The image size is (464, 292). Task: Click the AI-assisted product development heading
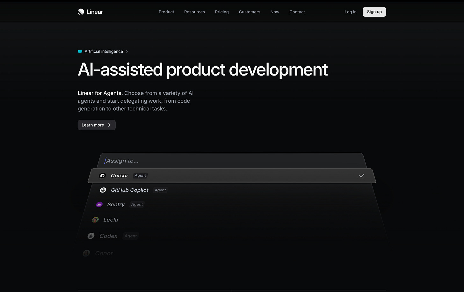coord(203,69)
